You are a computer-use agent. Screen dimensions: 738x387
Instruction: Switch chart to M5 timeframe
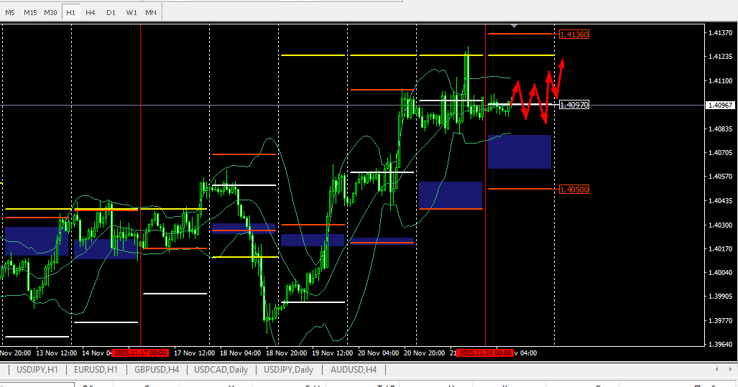(x=10, y=13)
